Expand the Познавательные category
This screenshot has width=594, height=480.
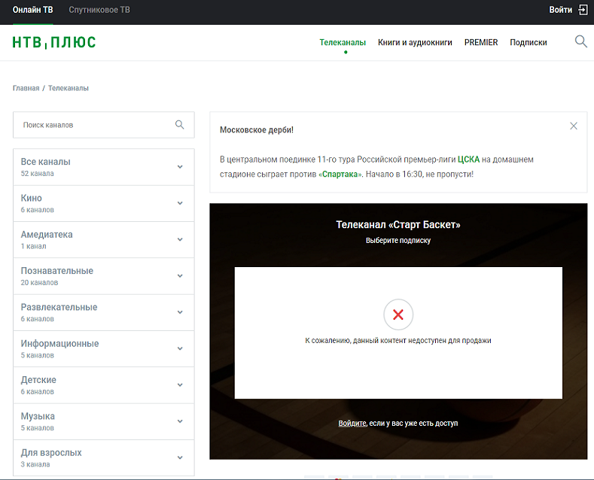point(104,276)
